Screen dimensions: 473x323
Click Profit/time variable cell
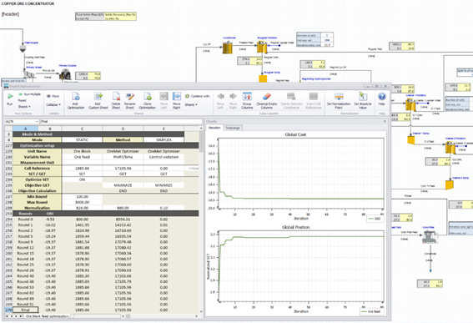pyautogui.click(x=123, y=157)
